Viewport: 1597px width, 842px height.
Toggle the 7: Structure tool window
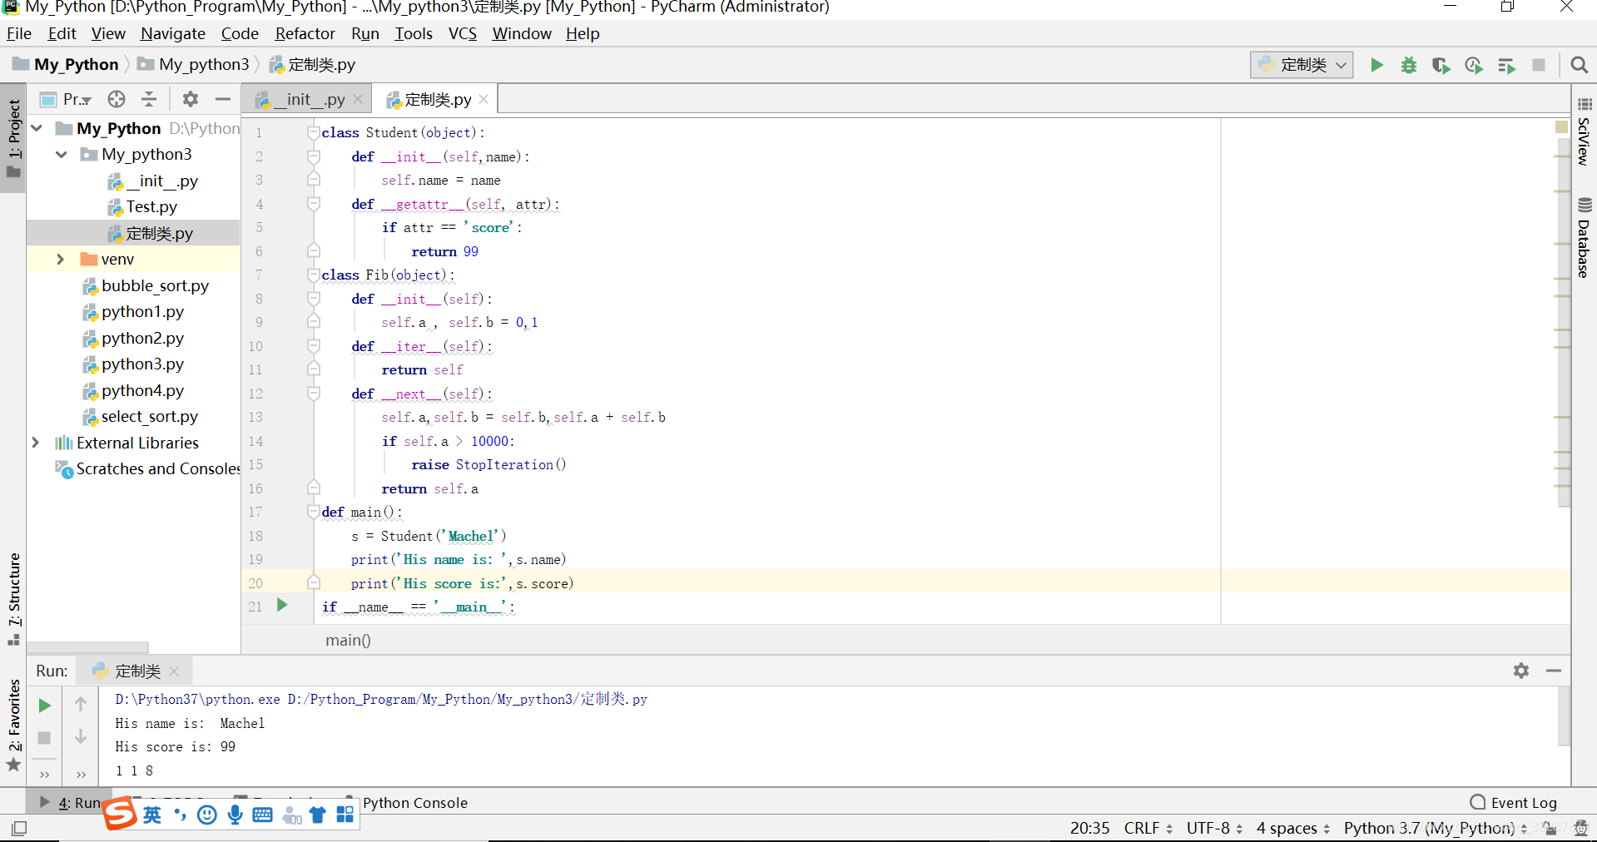(13, 597)
